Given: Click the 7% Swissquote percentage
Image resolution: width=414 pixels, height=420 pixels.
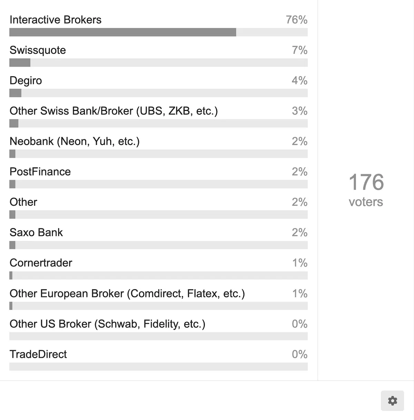Looking at the screenshot, I should [x=300, y=50].
